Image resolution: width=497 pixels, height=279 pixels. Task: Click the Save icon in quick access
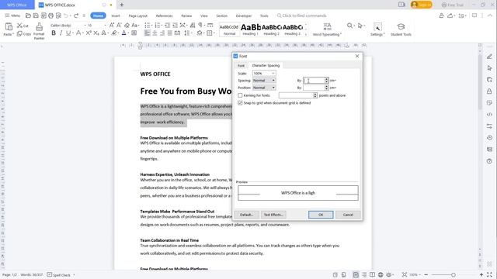point(36,15)
